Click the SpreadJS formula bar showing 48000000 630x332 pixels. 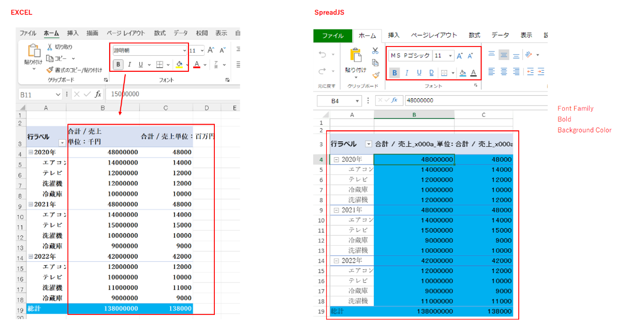[475, 100]
